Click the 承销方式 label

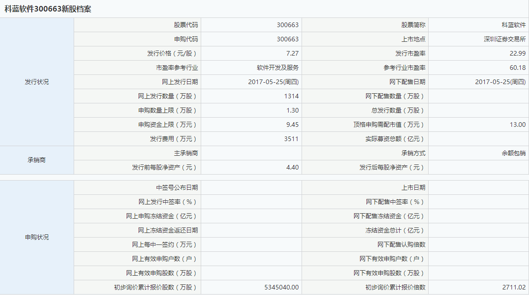[x=413, y=153]
